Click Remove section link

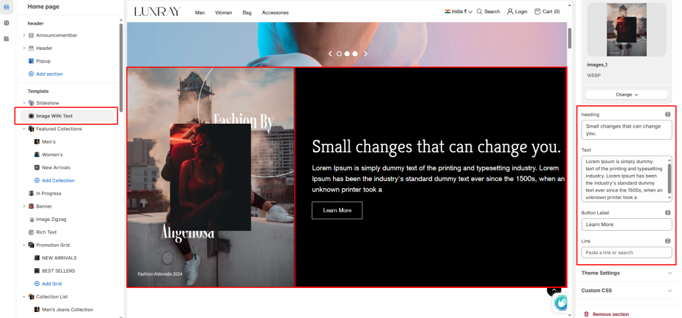coord(606,314)
